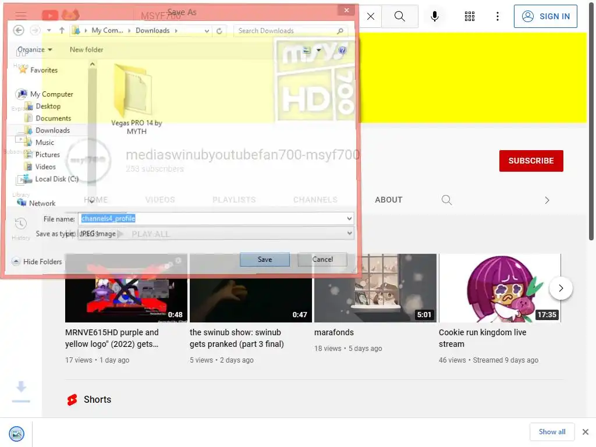Open the ABOUT tab

tap(388, 200)
